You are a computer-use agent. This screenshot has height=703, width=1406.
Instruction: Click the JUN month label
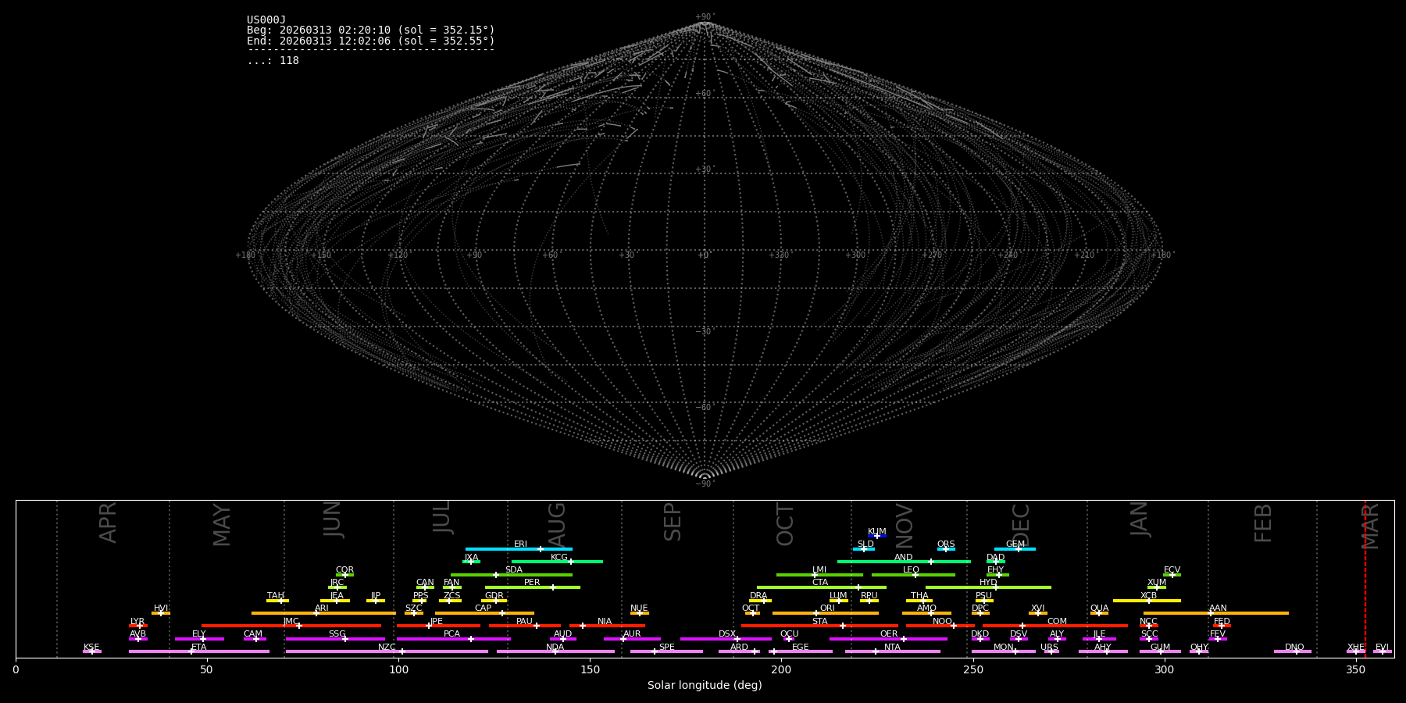[333, 519]
